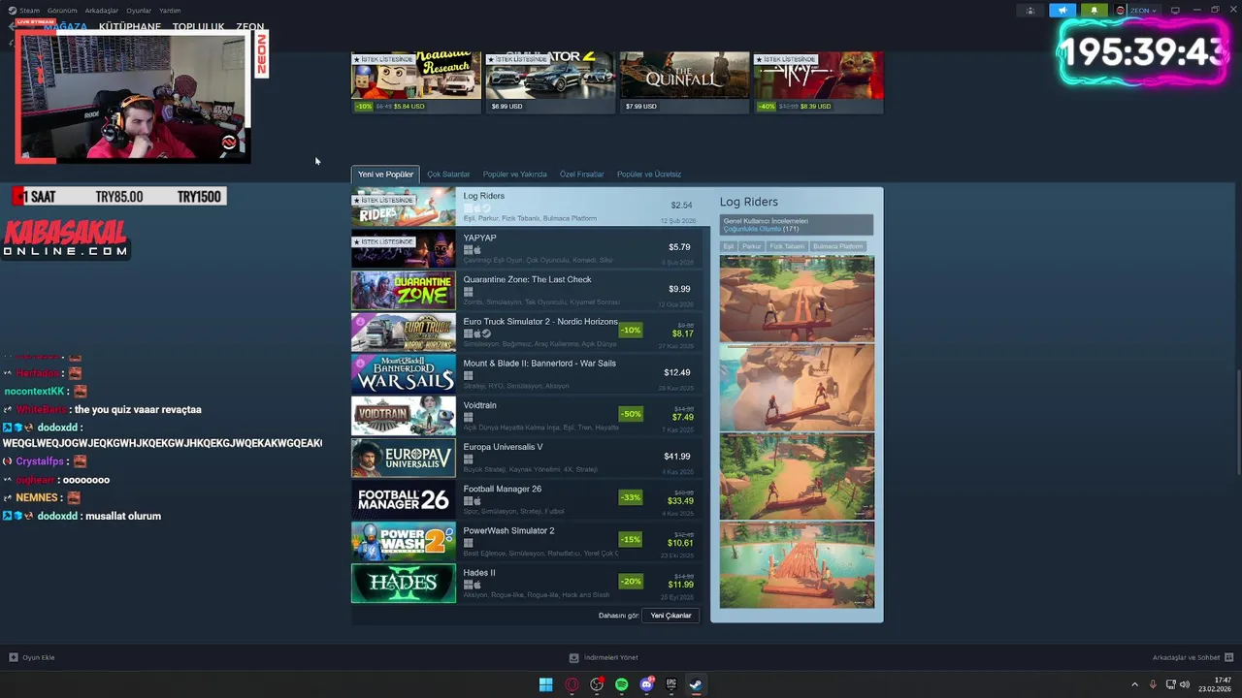This screenshot has width=1242, height=698.
Task: Open the green notifications bell
Action: pos(1094,11)
